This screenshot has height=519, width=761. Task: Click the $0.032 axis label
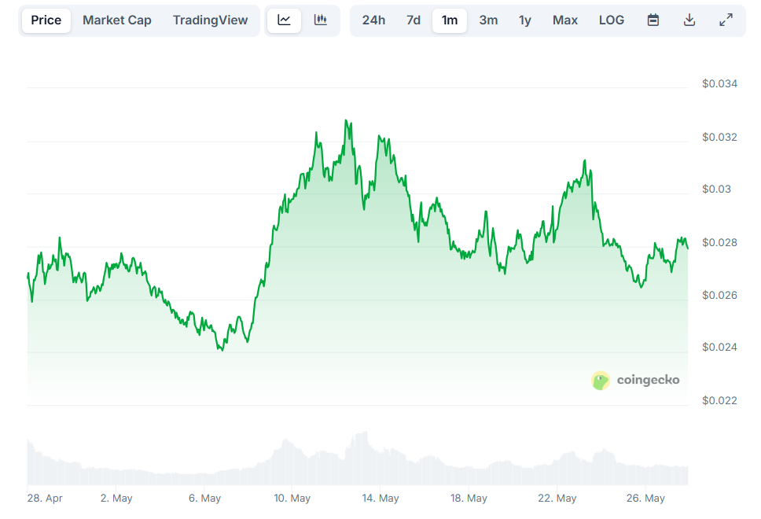[x=719, y=137]
